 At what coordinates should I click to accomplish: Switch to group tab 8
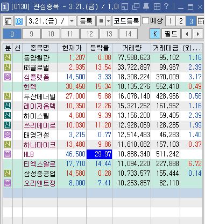tap(12, 34)
